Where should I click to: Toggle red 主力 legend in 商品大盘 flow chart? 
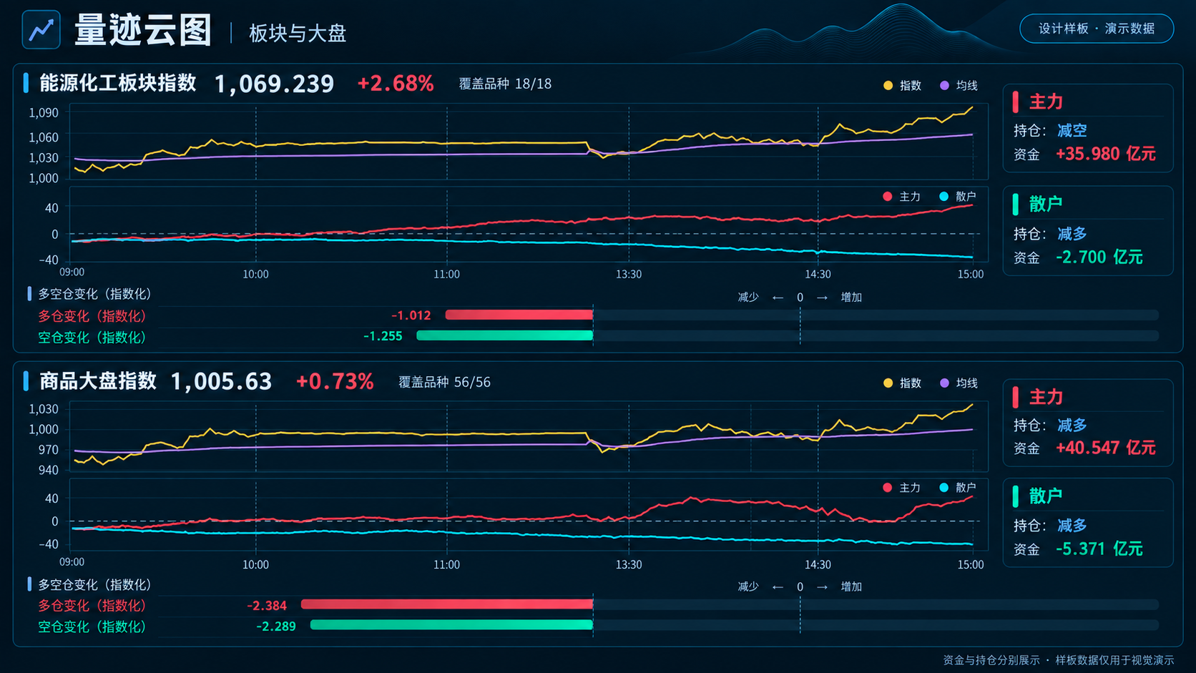901,487
